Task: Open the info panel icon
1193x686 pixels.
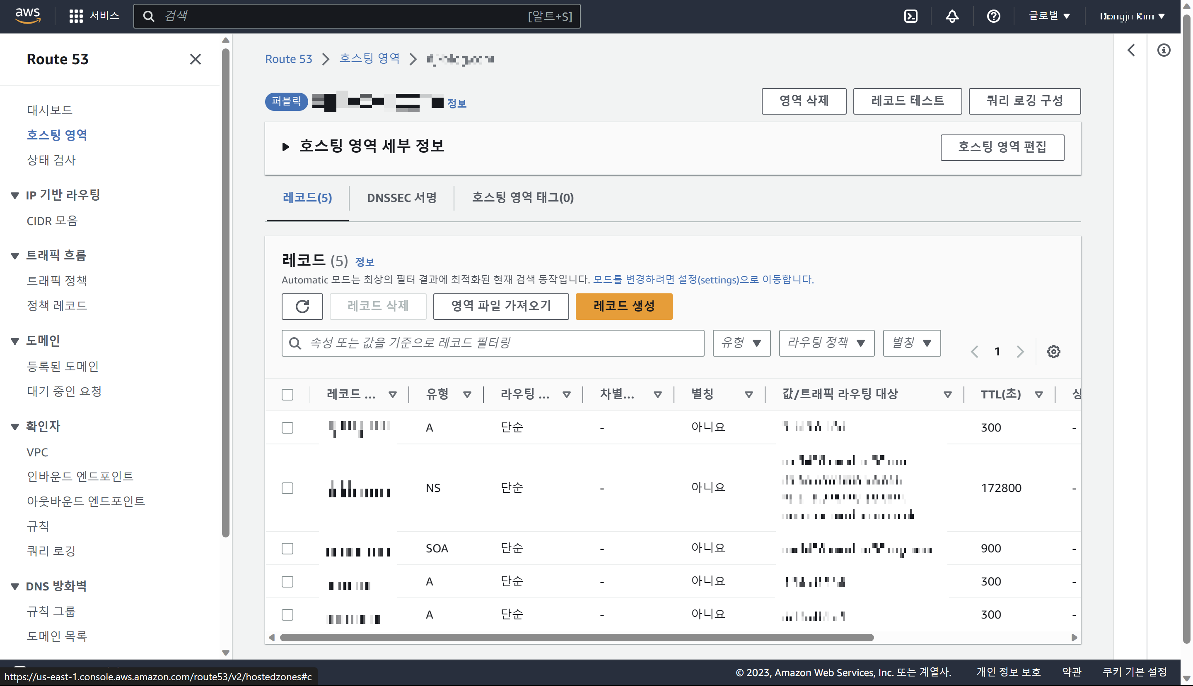Action: coord(1164,50)
